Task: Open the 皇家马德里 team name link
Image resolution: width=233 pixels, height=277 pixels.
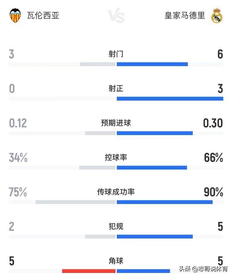Action: click(x=185, y=16)
